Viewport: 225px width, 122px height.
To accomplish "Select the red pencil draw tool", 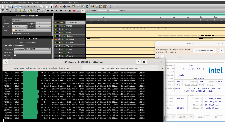I will (56, 6).
